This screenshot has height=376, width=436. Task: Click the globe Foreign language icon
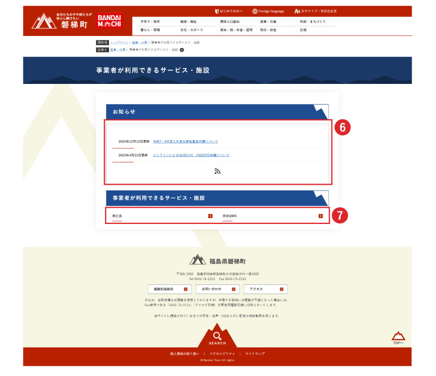255,11
